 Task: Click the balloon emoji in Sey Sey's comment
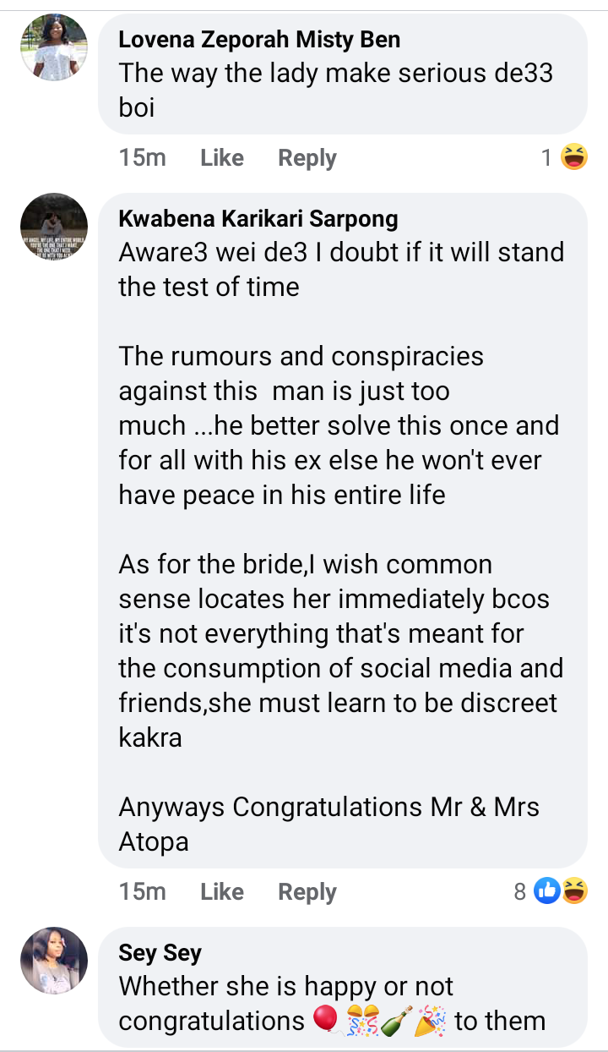[x=325, y=1020]
